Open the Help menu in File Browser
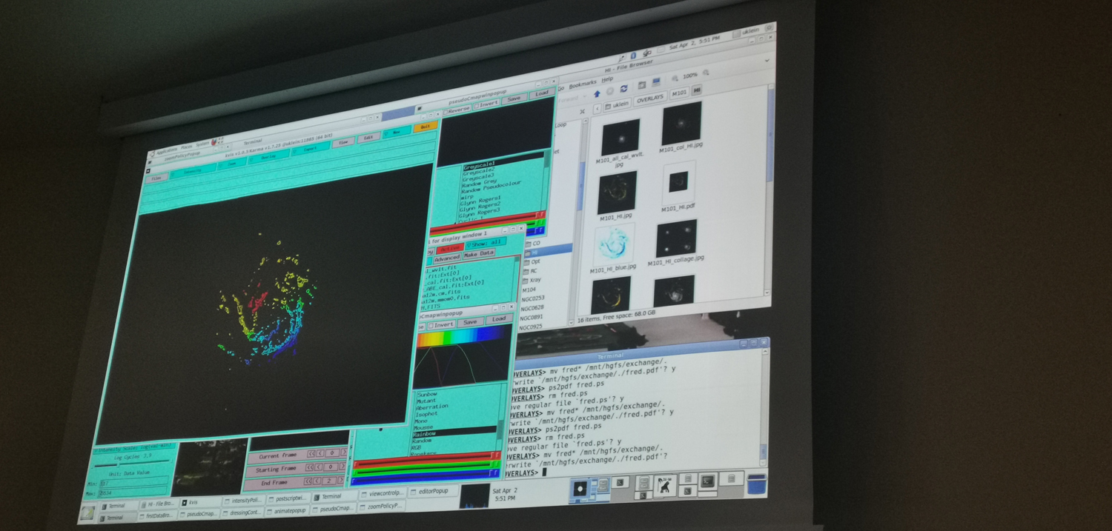This screenshot has width=1112, height=531. coord(607,79)
